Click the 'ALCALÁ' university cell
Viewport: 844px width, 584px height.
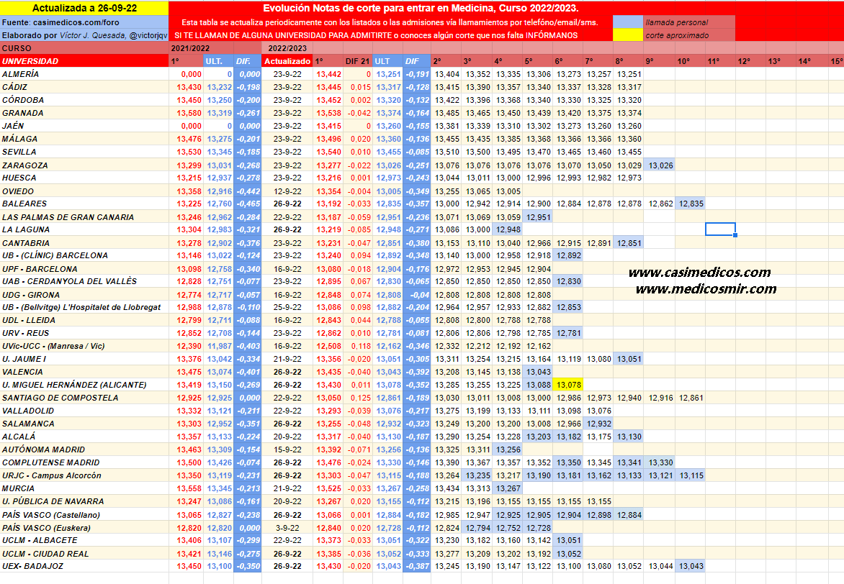(x=84, y=436)
